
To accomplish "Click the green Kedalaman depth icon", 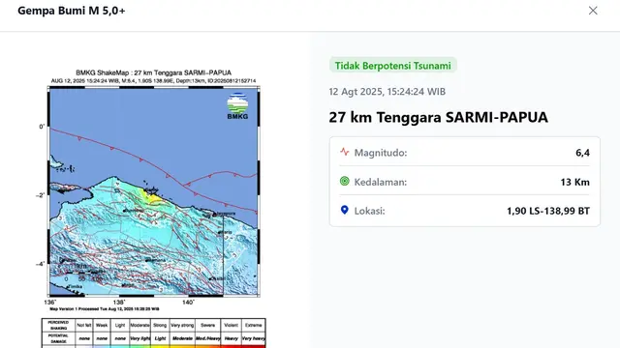I will (345, 181).
